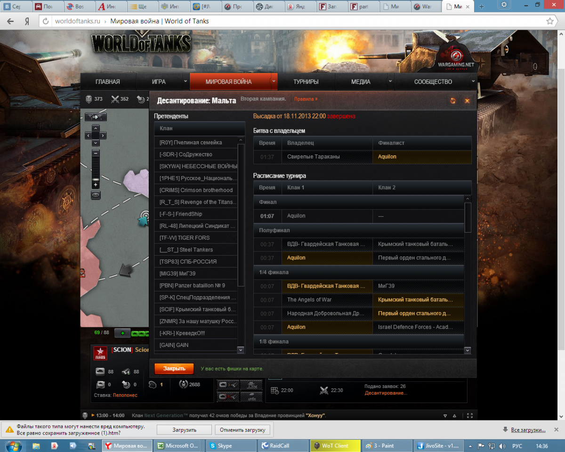Image resolution: width=565 pixels, height=452 pixels.
Task: Select clan [TF-VV] TIGER FORS
Action: pos(195,238)
